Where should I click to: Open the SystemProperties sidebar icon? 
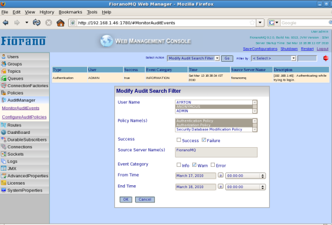[3, 190]
